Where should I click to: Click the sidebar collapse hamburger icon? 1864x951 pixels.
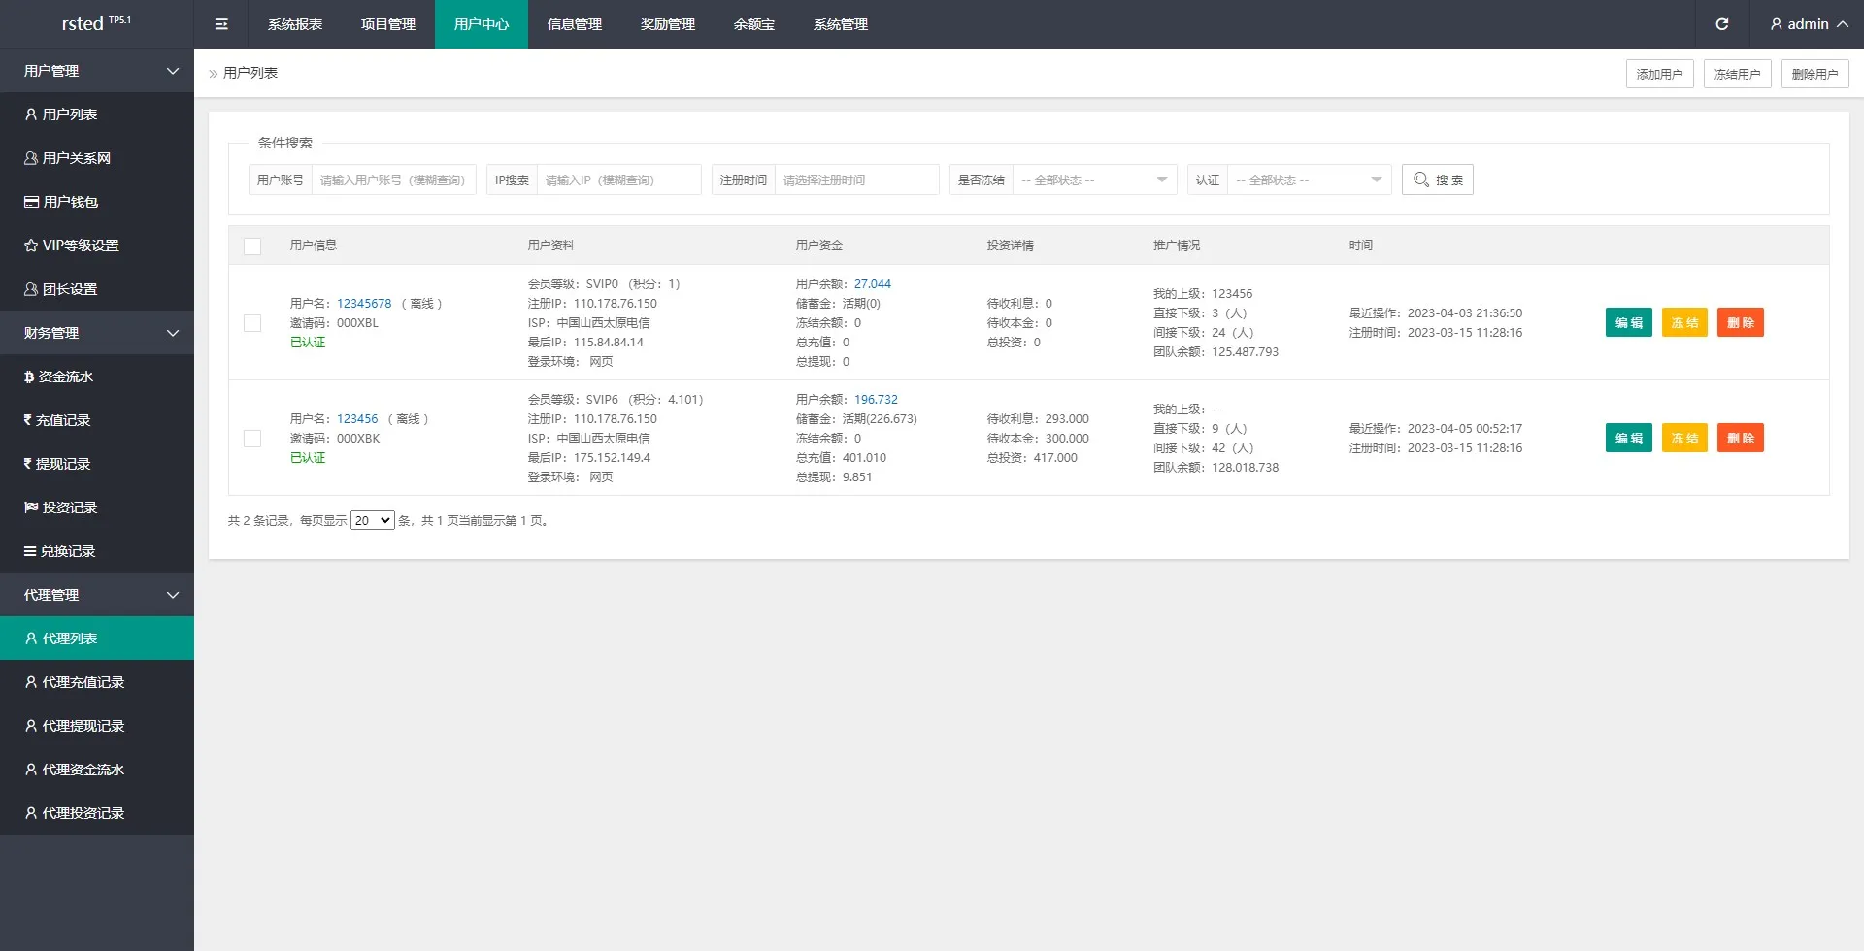pyautogui.click(x=221, y=24)
